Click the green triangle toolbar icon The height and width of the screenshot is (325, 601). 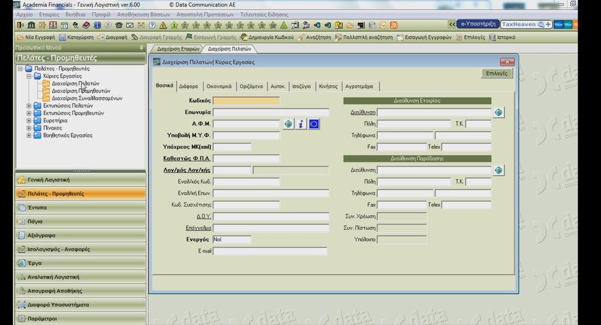[x=283, y=25]
